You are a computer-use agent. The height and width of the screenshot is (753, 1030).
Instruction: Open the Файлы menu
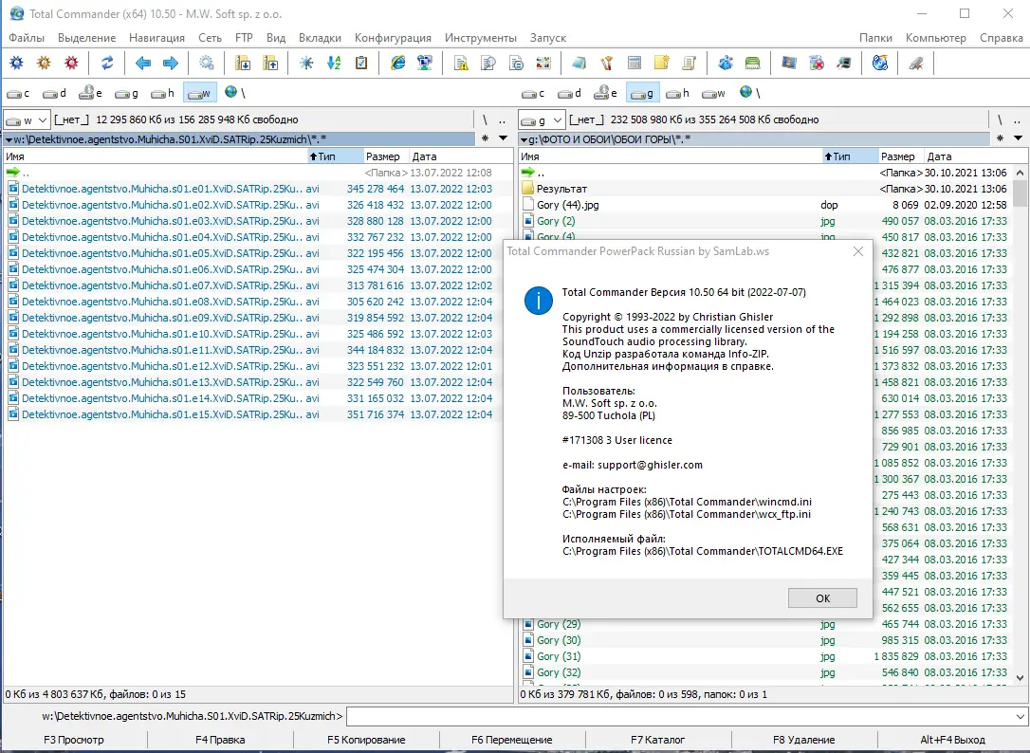pyautogui.click(x=27, y=38)
